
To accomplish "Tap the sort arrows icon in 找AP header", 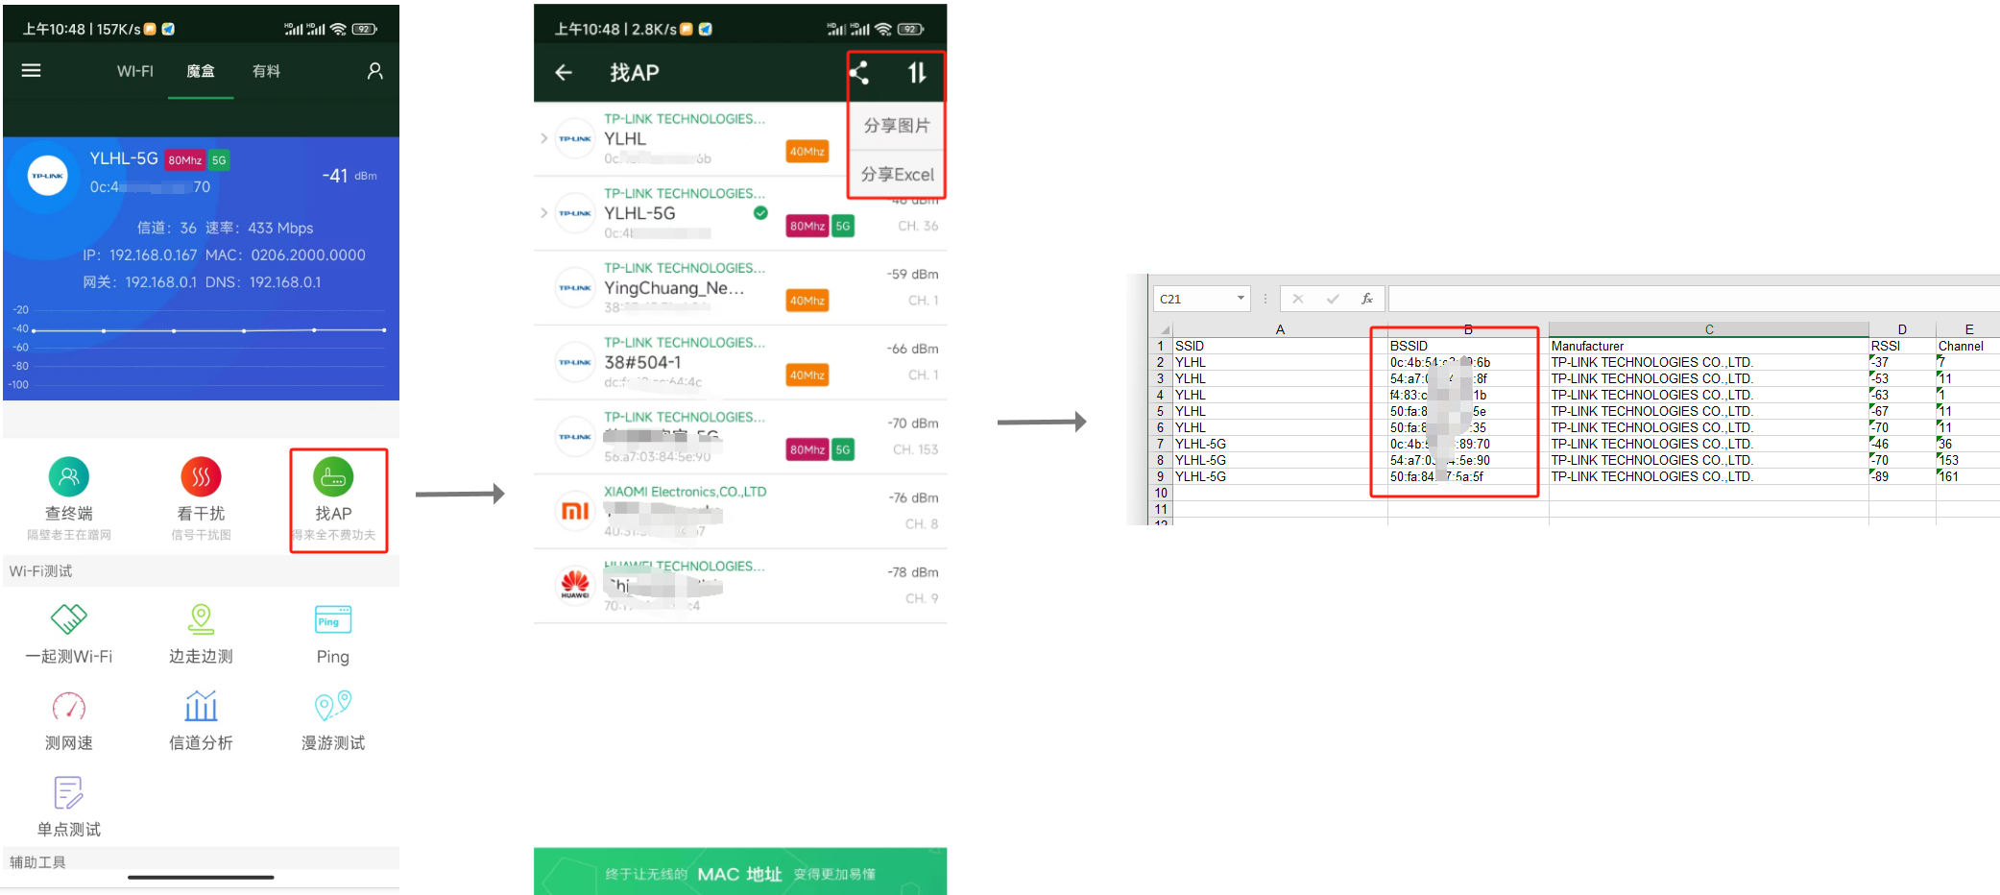I will click(x=917, y=72).
